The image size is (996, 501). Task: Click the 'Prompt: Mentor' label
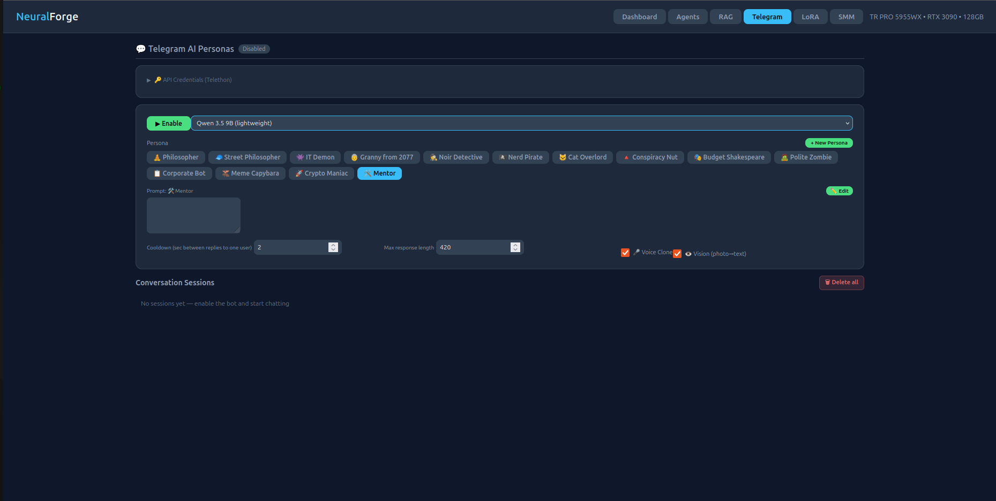pyautogui.click(x=170, y=191)
